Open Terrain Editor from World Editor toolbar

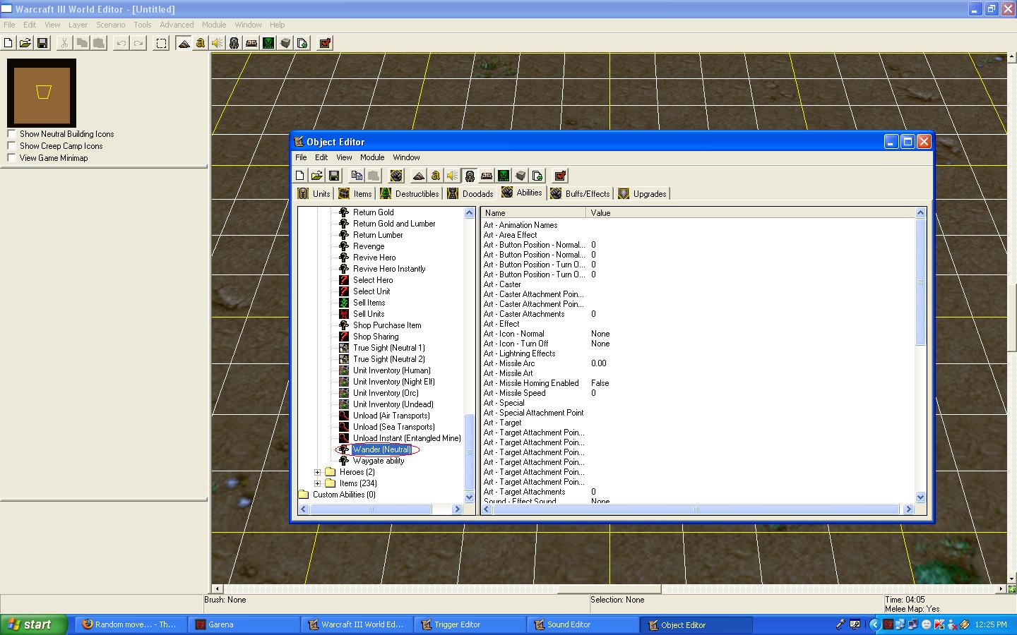click(x=184, y=43)
